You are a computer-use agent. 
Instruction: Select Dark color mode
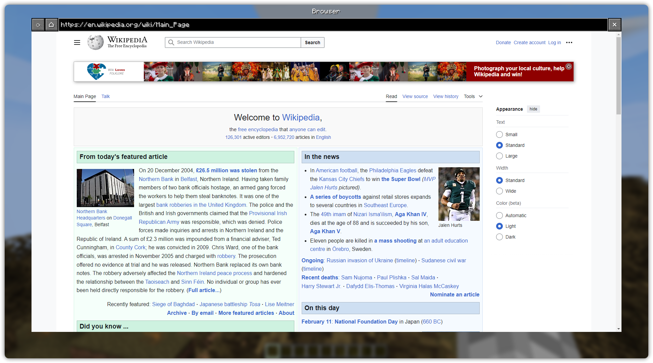pyautogui.click(x=499, y=237)
